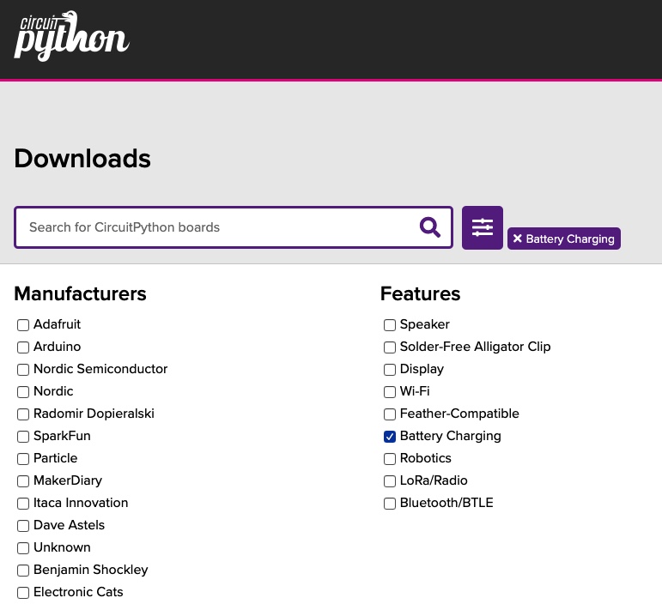Image resolution: width=662 pixels, height=610 pixels.
Task: Tick the Display feature checkbox
Action: point(390,370)
